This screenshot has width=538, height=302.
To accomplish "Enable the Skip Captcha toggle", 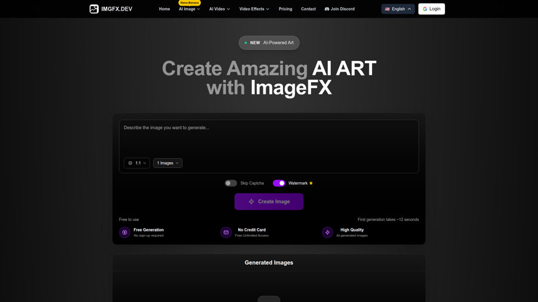I will click(x=230, y=183).
